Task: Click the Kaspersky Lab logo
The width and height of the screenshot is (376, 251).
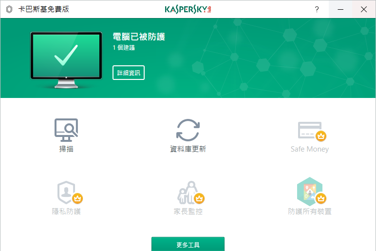Action: 188,9
